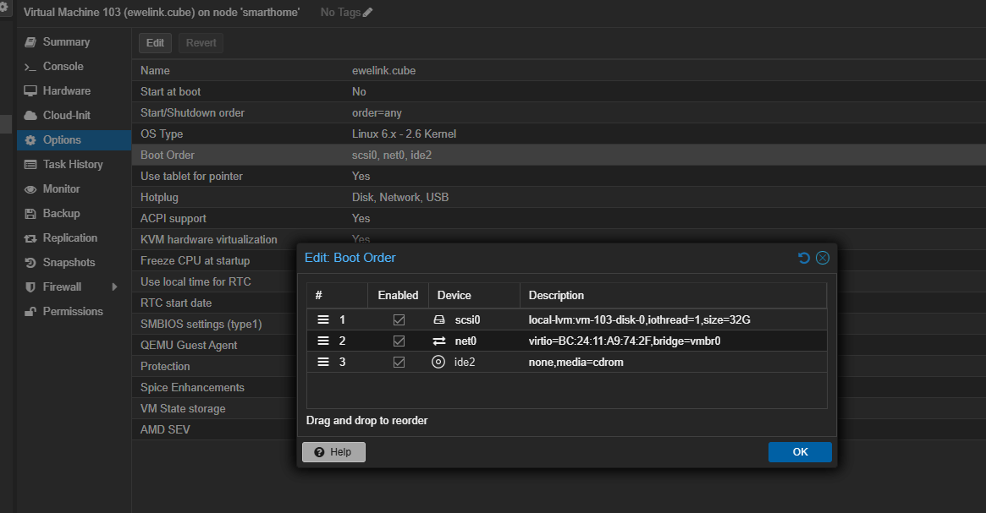Image resolution: width=986 pixels, height=513 pixels.
Task: Open the Console view
Action: click(x=63, y=66)
